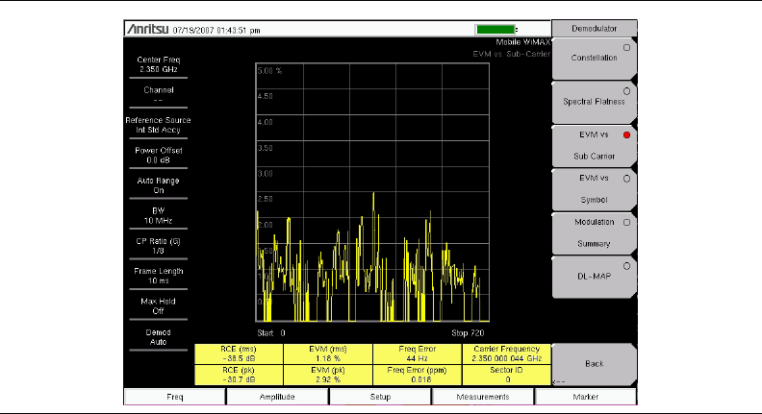Image resolution: width=762 pixels, height=414 pixels.
Task: Click the Carrier Frequency readout cell
Action: [506, 353]
